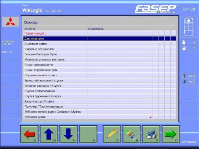Select the 'Высота от земли' row
Viewport: 199px width, 149px height.
click(x=100, y=44)
